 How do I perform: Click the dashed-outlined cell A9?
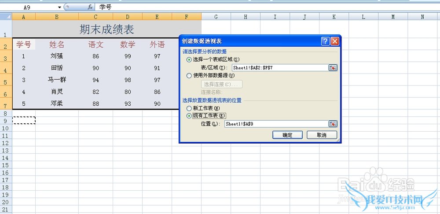[x=24, y=121]
